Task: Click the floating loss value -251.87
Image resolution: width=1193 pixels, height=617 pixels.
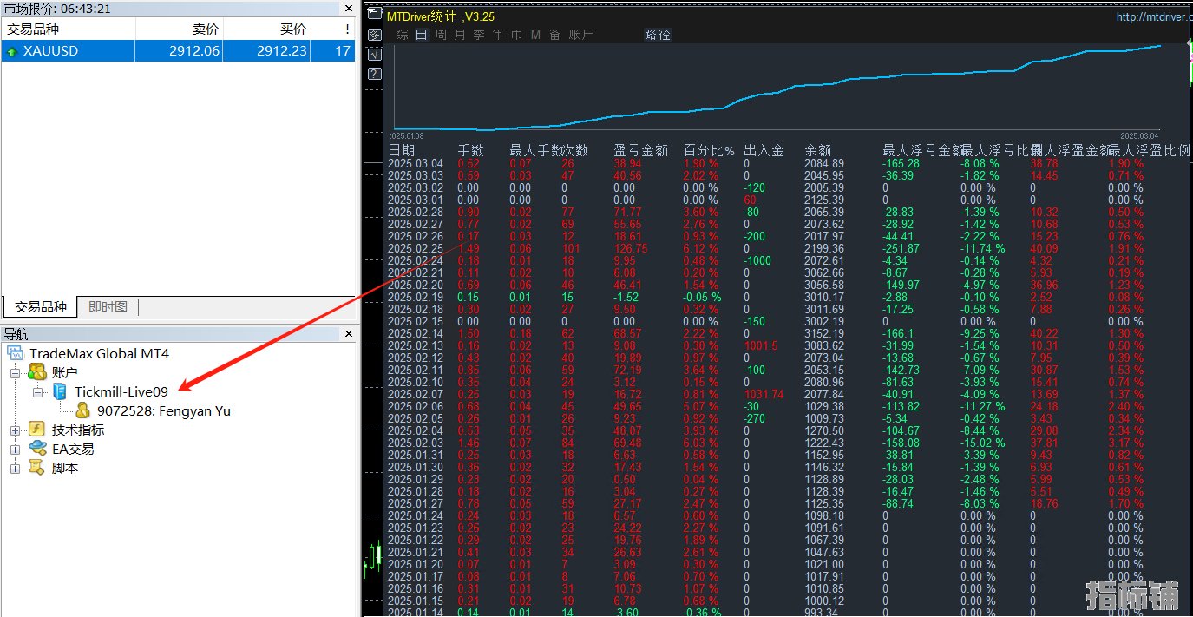Action: pyautogui.click(x=901, y=248)
